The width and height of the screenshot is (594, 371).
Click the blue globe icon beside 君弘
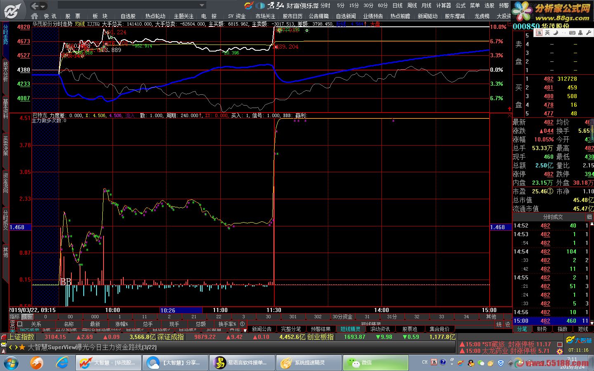click(260, 6)
